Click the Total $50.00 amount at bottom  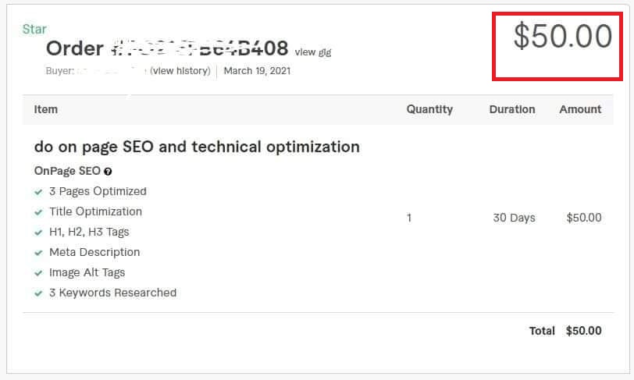[583, 331]
